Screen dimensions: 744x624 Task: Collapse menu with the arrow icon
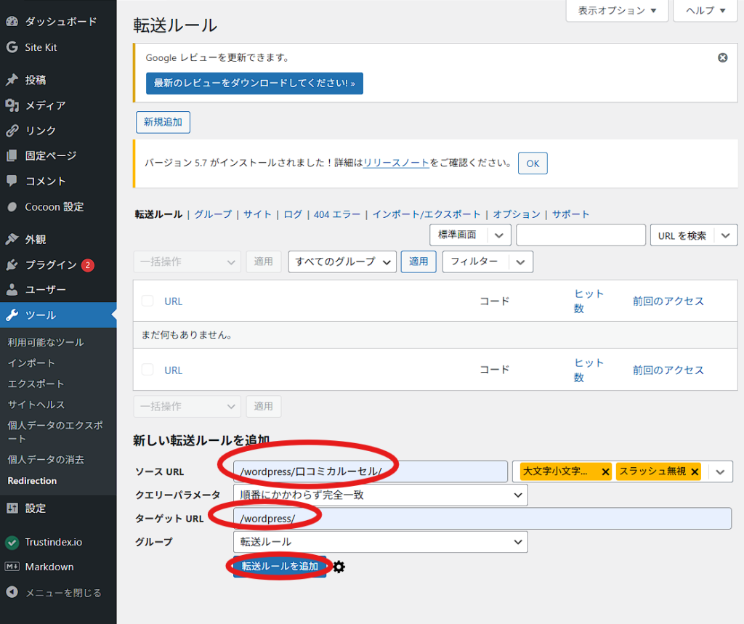[12, 592]
